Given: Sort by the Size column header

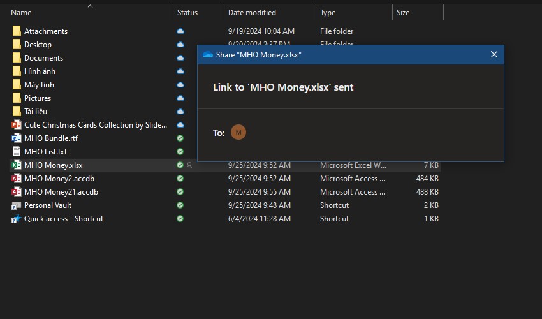Looking at the screenshot, I should click(403, 13).
